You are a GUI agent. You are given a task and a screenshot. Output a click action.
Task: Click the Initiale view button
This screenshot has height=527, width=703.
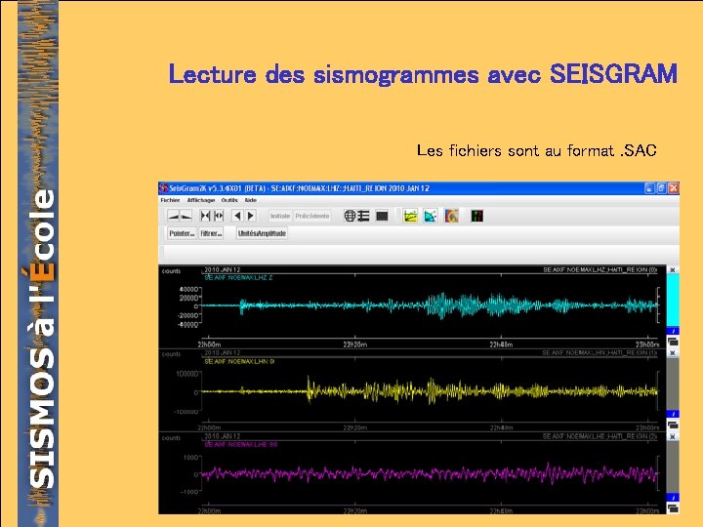pos(280,216)
